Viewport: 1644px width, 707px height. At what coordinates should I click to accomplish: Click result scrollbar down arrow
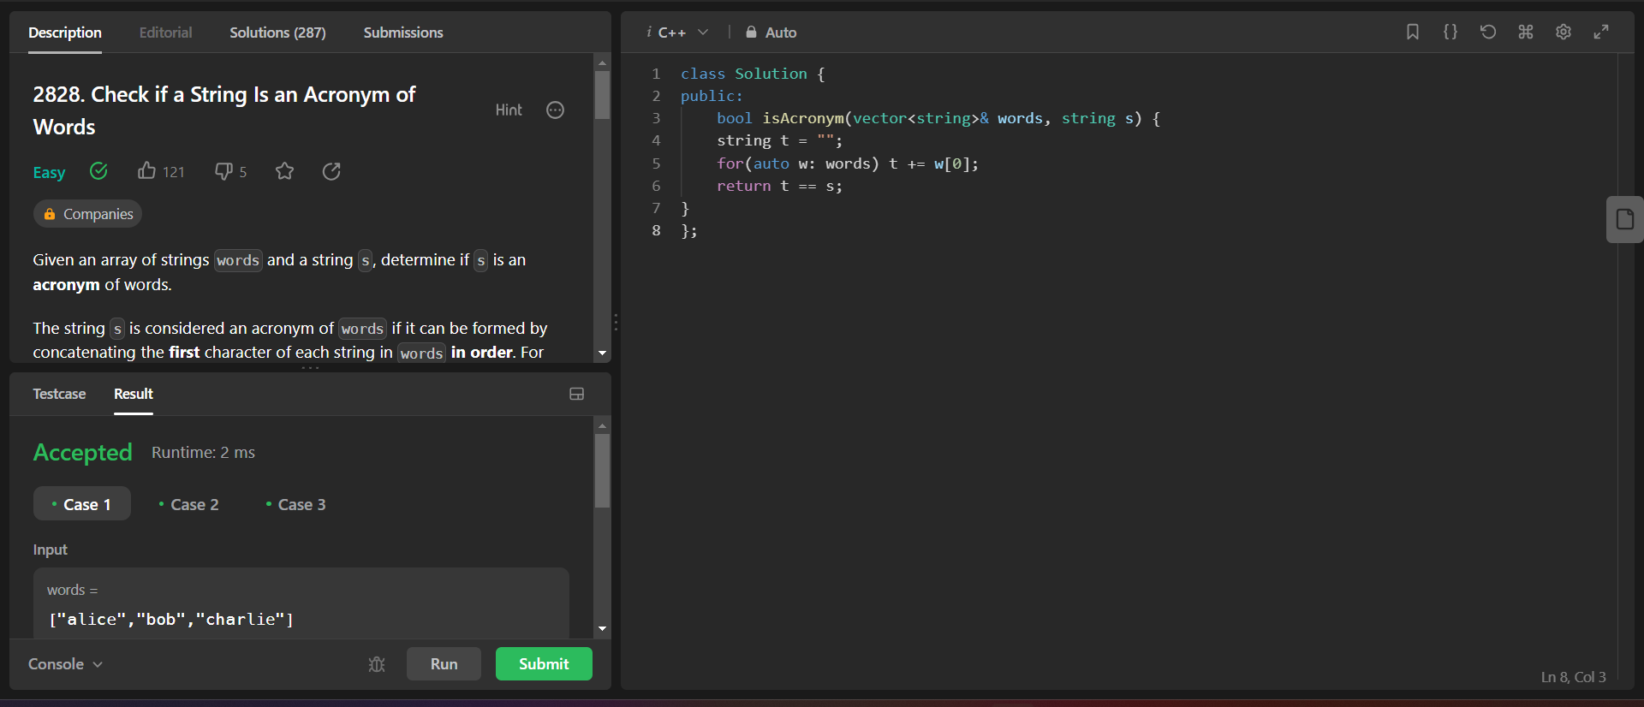click(602, 629)
